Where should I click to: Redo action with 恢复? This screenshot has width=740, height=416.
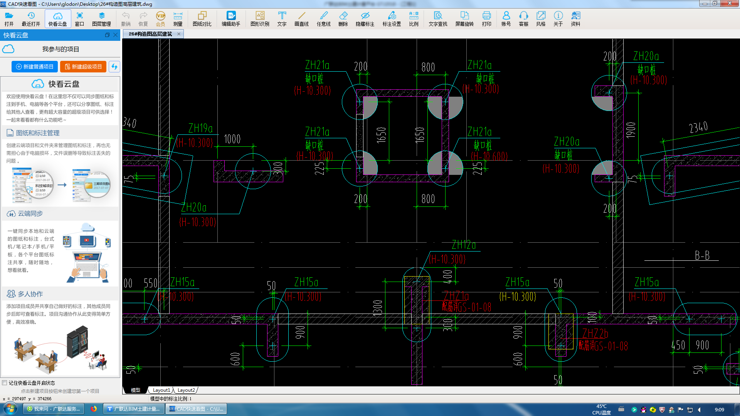(x=143, y=19)
